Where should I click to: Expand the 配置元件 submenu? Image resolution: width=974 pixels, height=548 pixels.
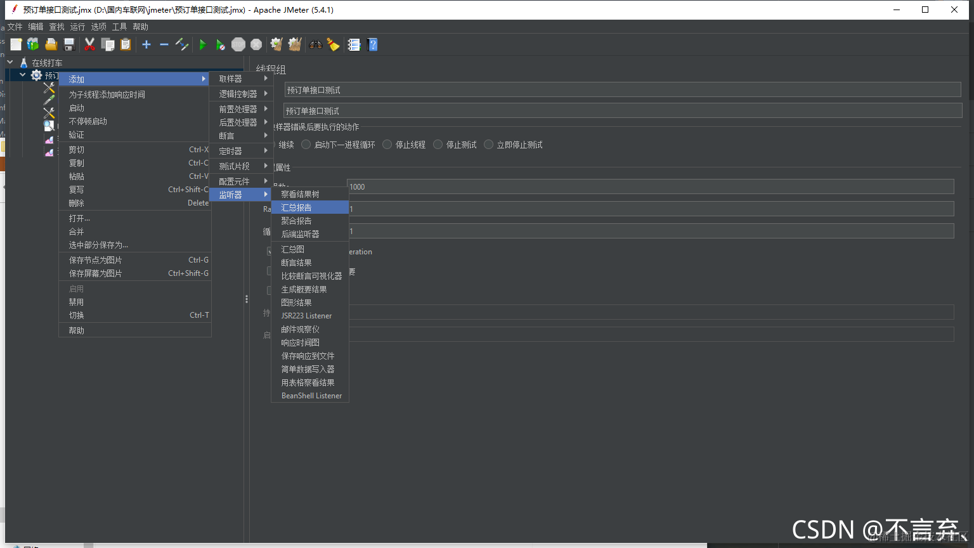(242, 181)
